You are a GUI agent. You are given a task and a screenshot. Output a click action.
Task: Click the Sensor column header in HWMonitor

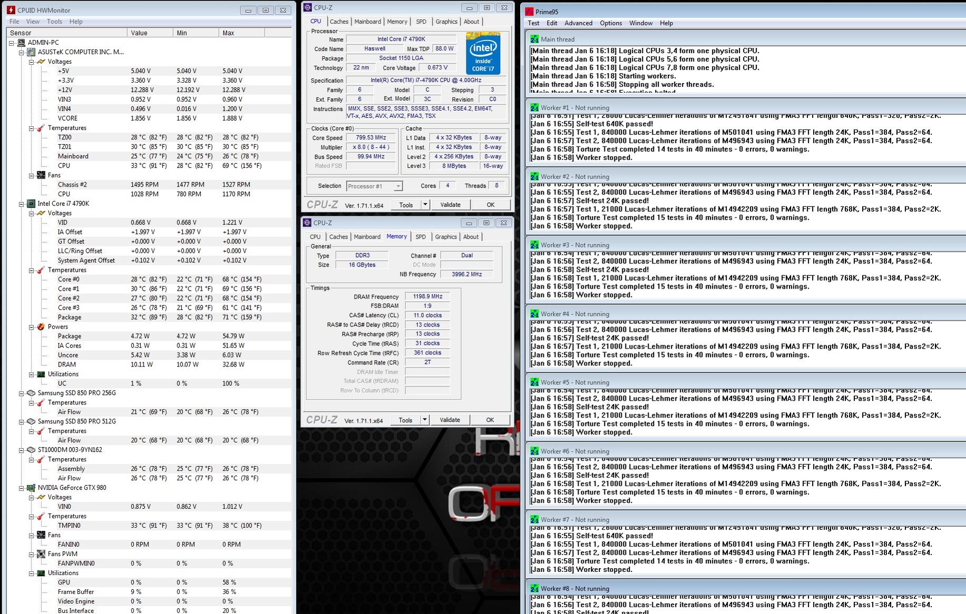click(67, 33)
